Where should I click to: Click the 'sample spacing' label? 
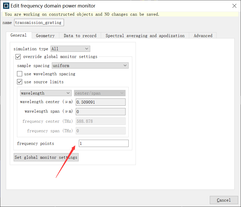[33, 66]
